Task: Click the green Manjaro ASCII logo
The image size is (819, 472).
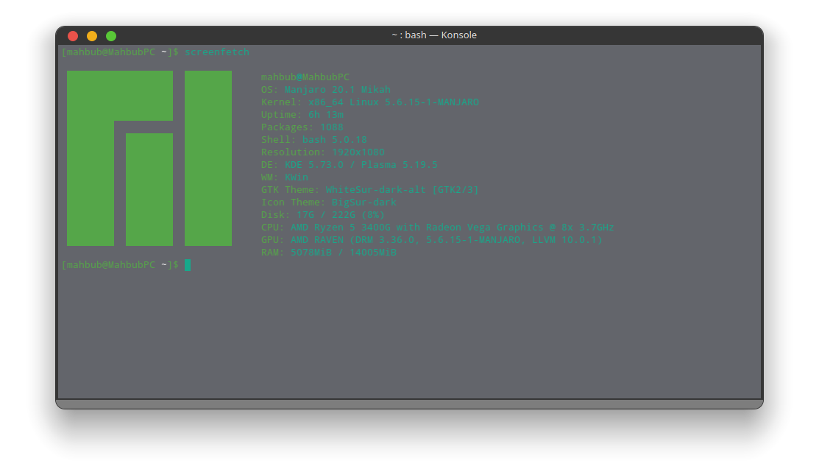Action: [x=149, y=158]
